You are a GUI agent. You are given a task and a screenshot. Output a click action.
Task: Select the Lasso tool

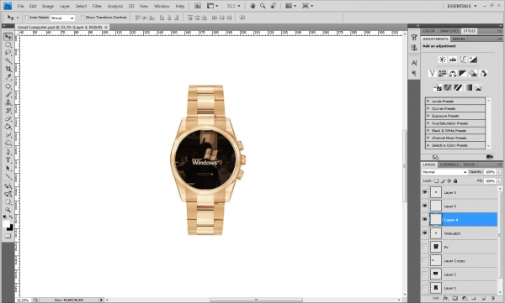pyautogui.click(x=8, y=53)
